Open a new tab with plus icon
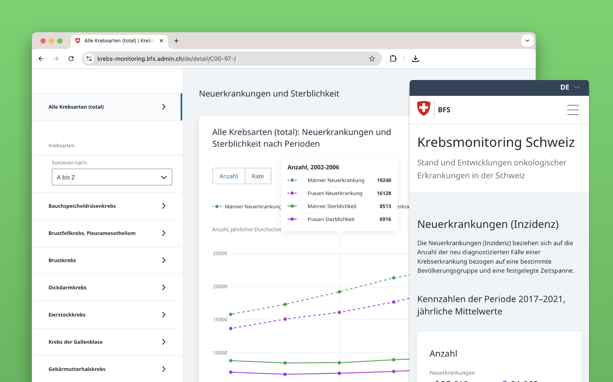The width and height of the screenshot is (613, 382). [x=176, y=41]
